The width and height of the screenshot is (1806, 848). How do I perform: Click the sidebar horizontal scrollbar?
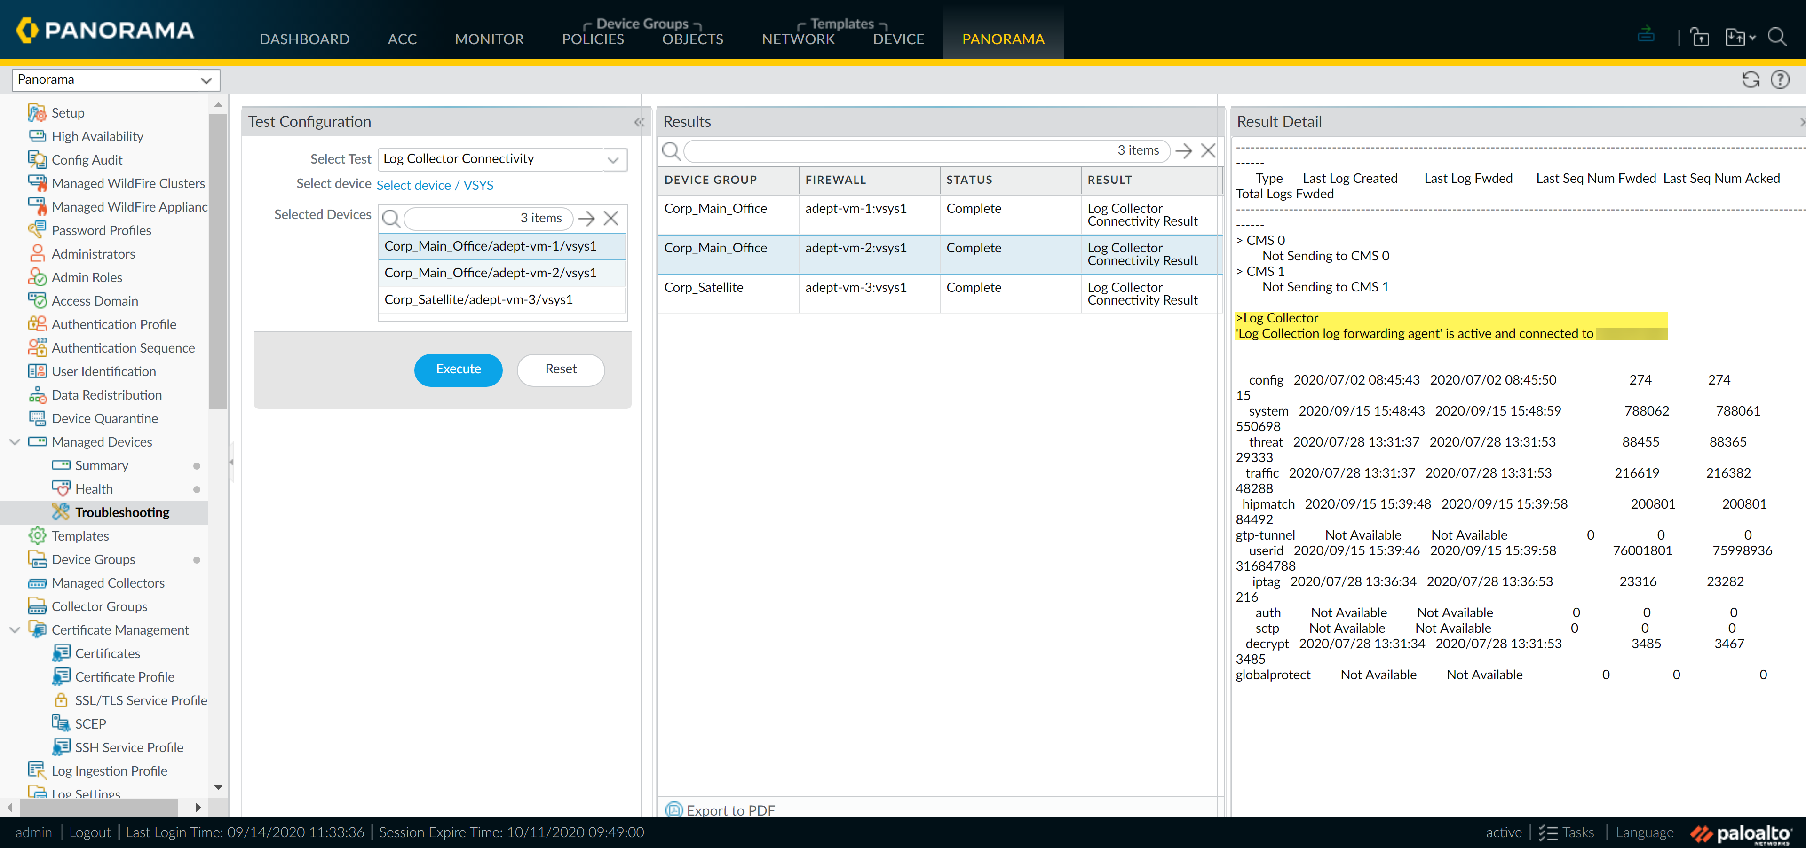98,808
